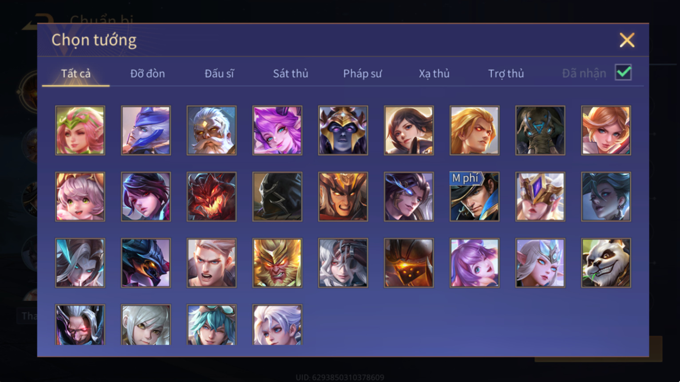
Task: Show the "Pháp sư" hero category
Action: tap(362, 74)
